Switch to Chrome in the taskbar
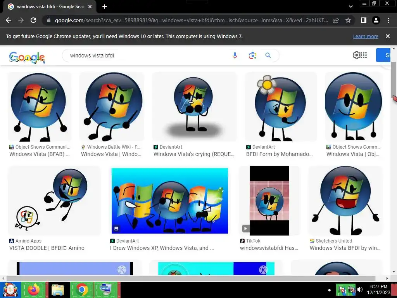The height and width of the screenshot is (298, 397). tap(82, 290)
